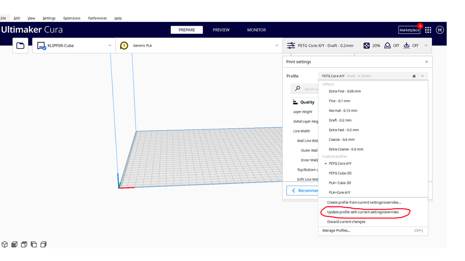
Task: Select left side view cube icon
Action: tap(34, 244)
